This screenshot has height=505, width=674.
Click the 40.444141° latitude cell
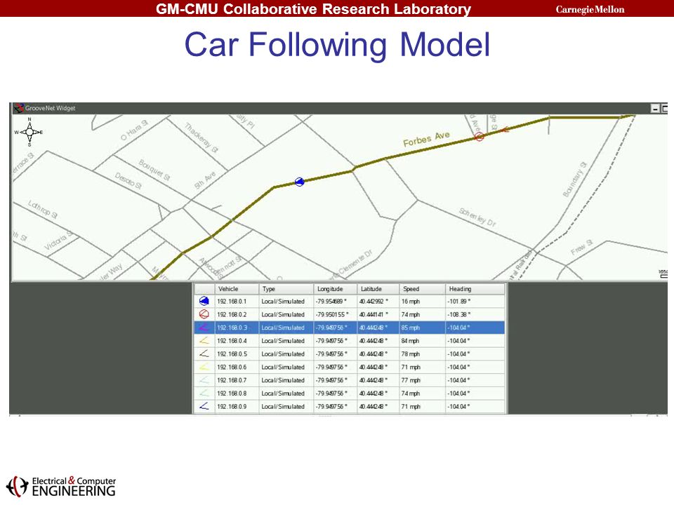[378, 314]
